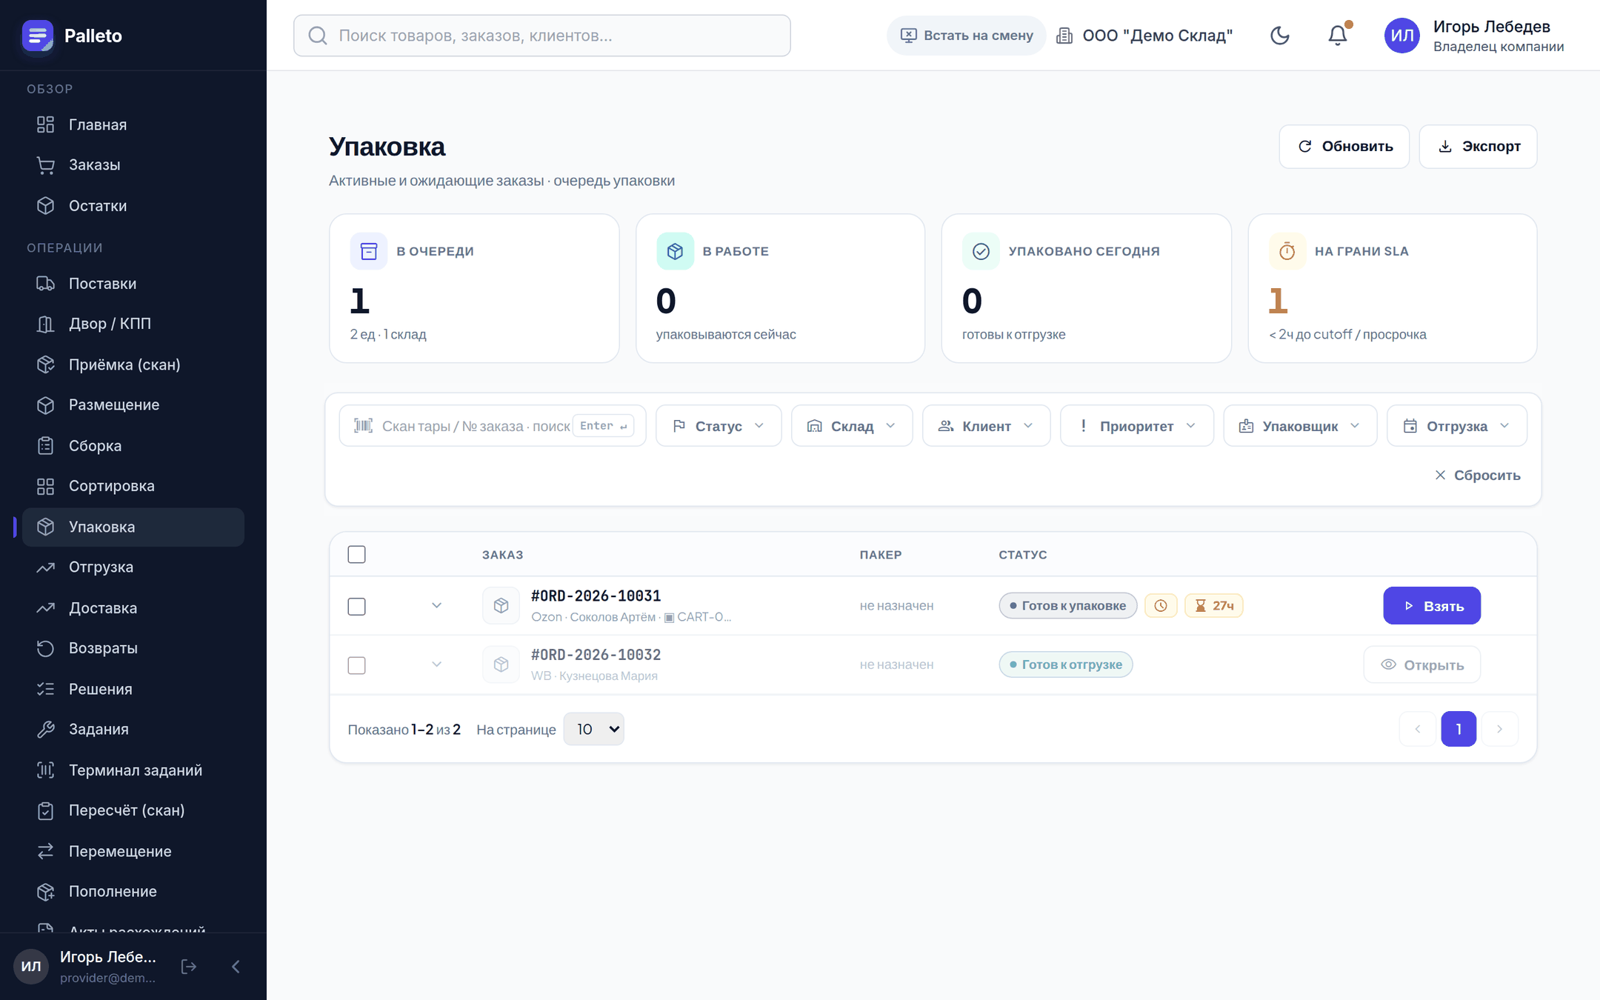Collapse sidebar with left chevron icon
The width and height of the screenshot is (1600, 1000).
point(236,966)
